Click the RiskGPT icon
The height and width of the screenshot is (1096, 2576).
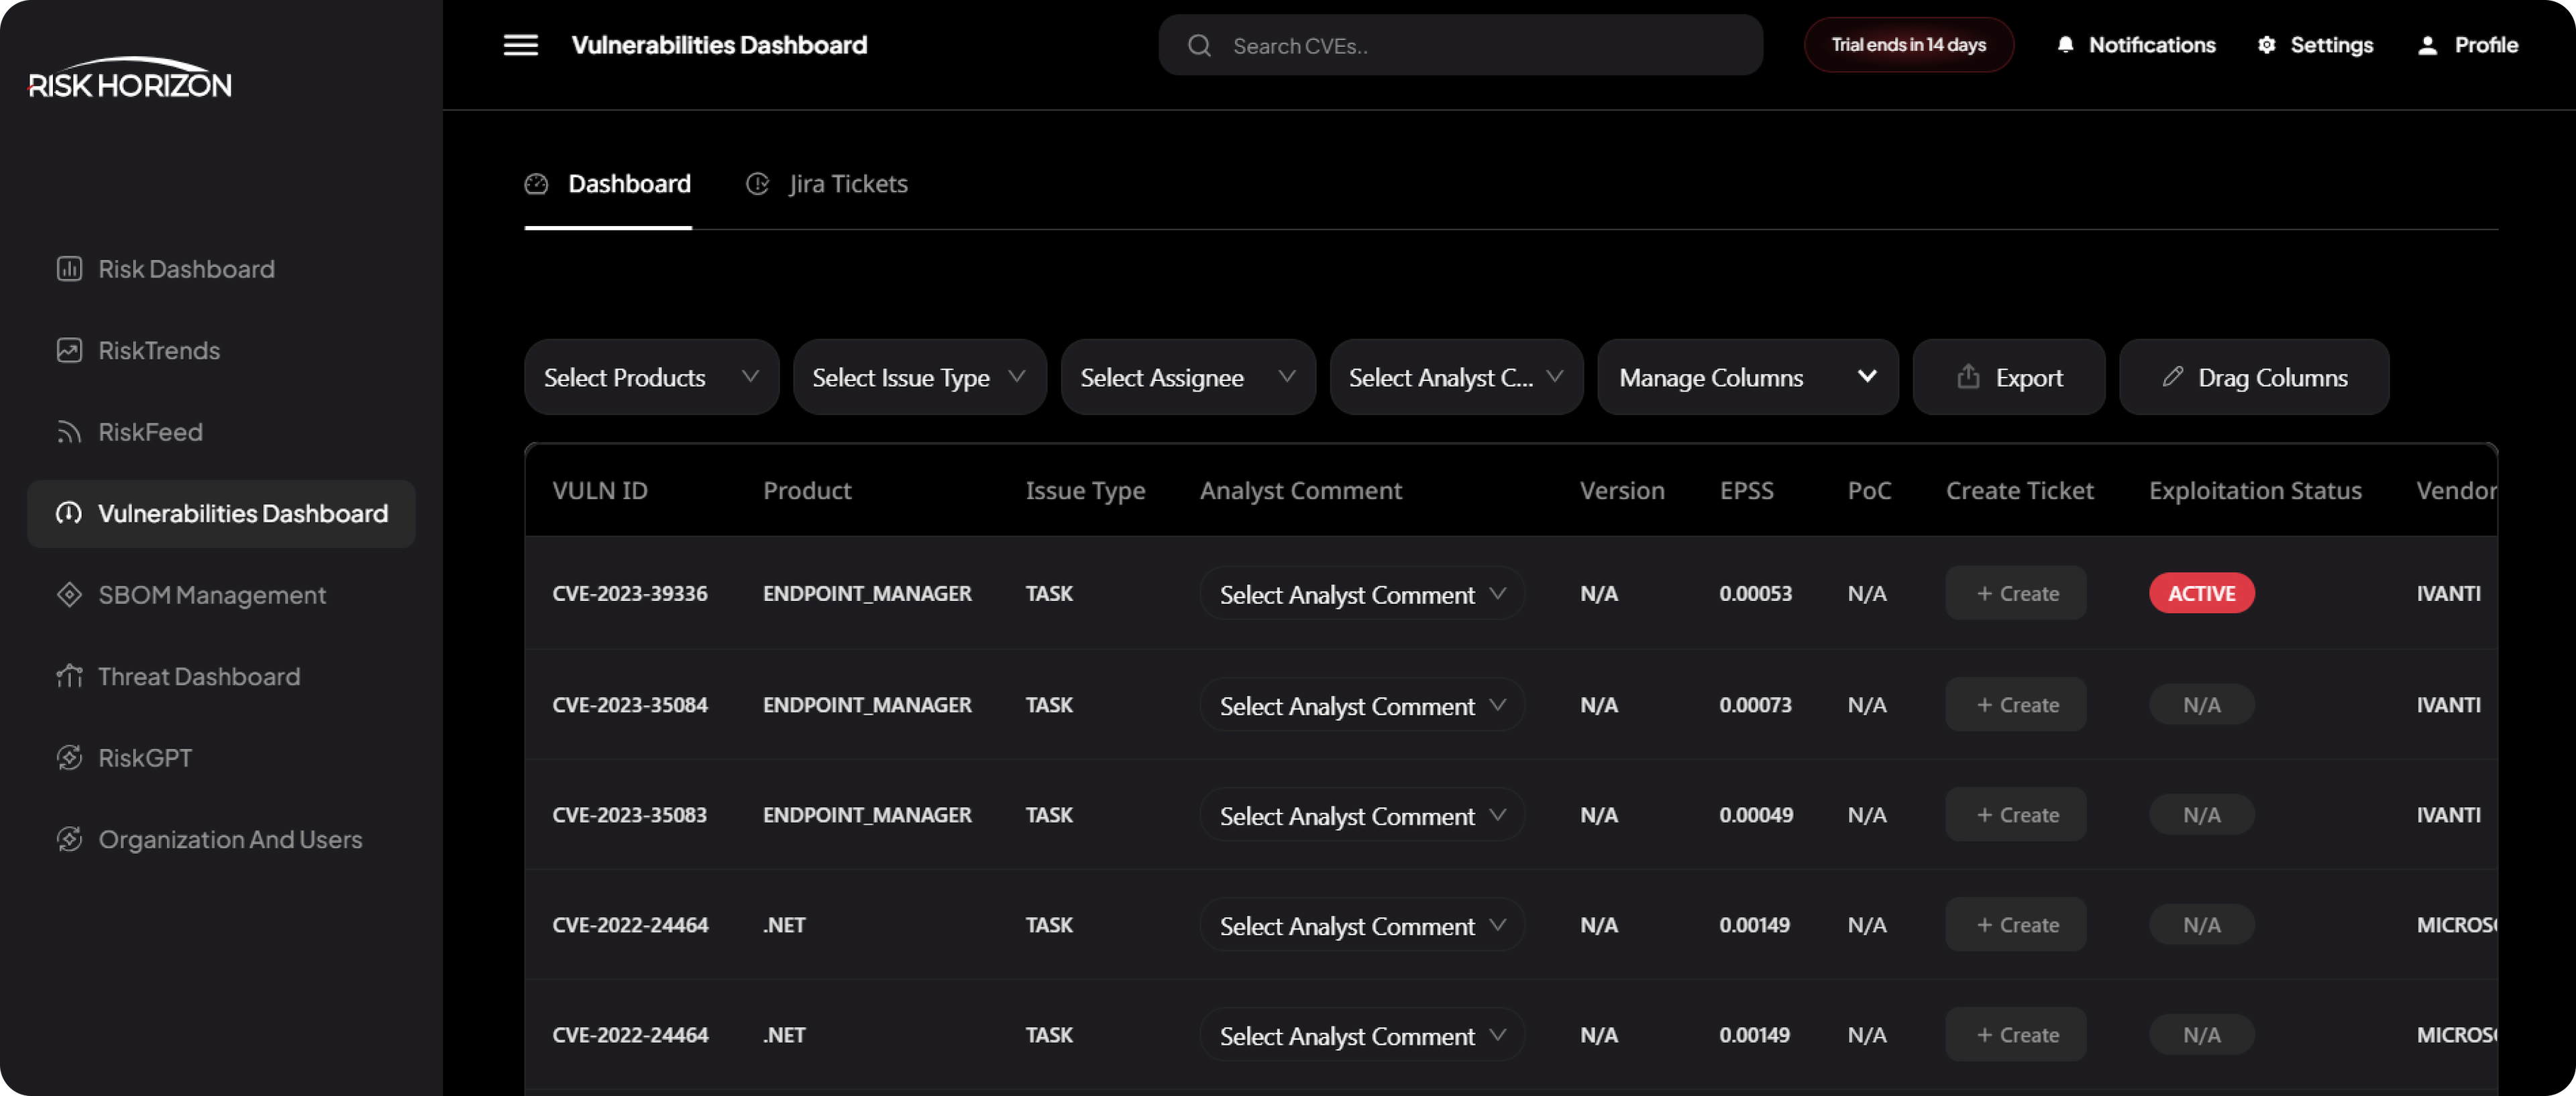click(69, 758)
